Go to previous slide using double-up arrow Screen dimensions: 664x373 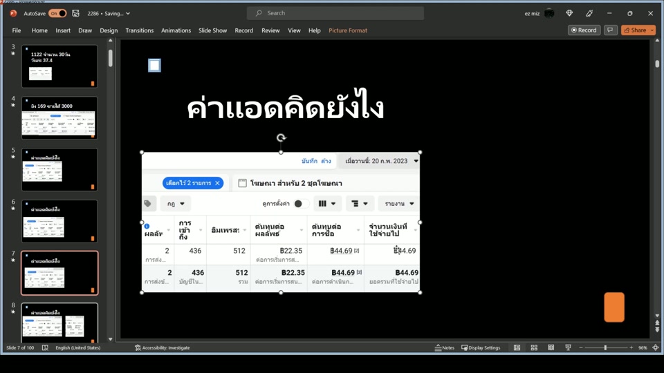point(657,323)
